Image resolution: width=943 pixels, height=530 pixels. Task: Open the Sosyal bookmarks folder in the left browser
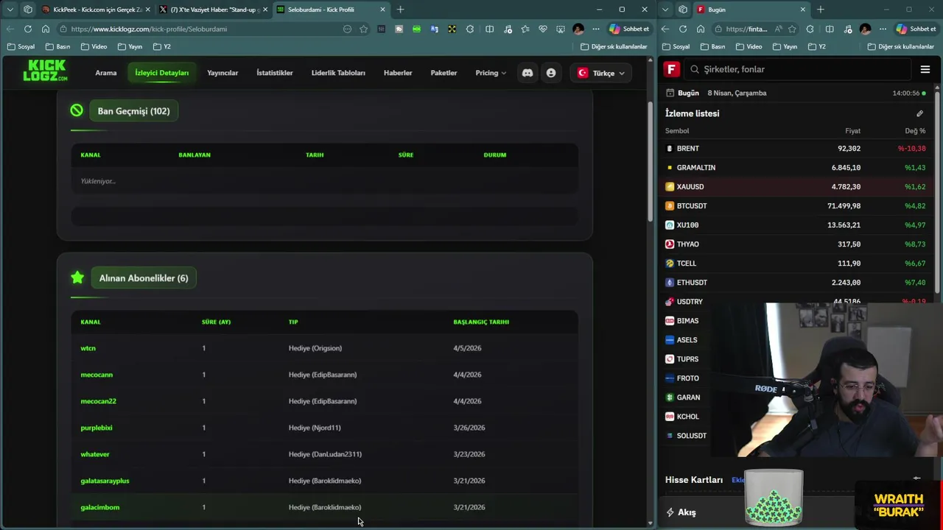(21, 46)
